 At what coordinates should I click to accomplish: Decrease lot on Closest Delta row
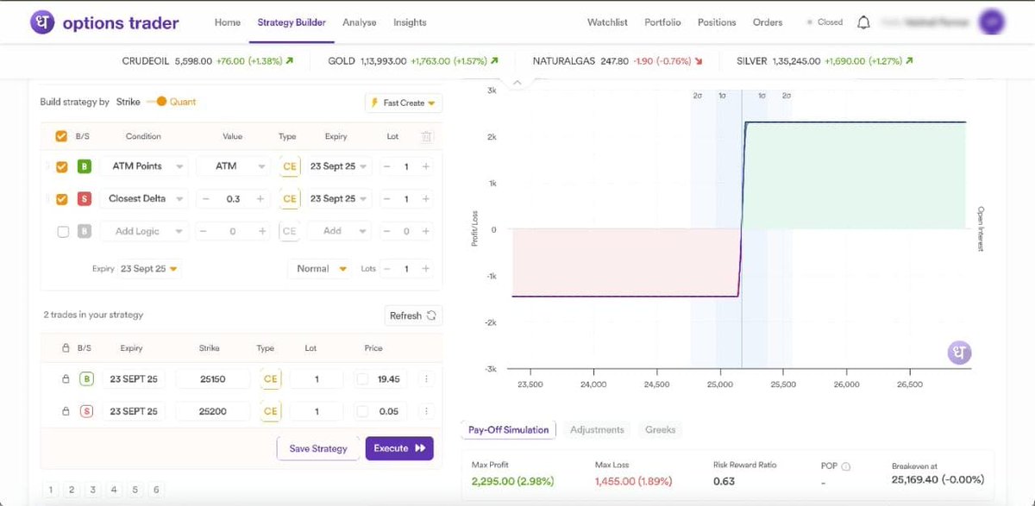[386, 198]
